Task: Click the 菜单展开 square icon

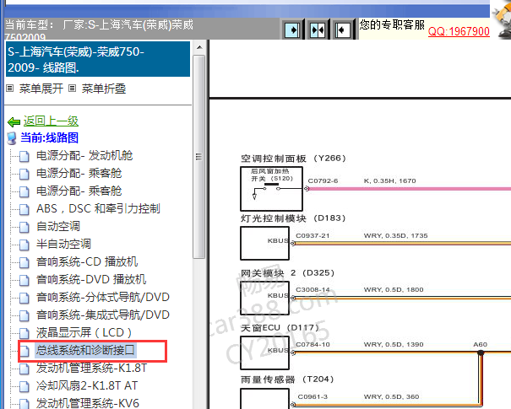Action: pyautogui.click(x=10, y=89)
